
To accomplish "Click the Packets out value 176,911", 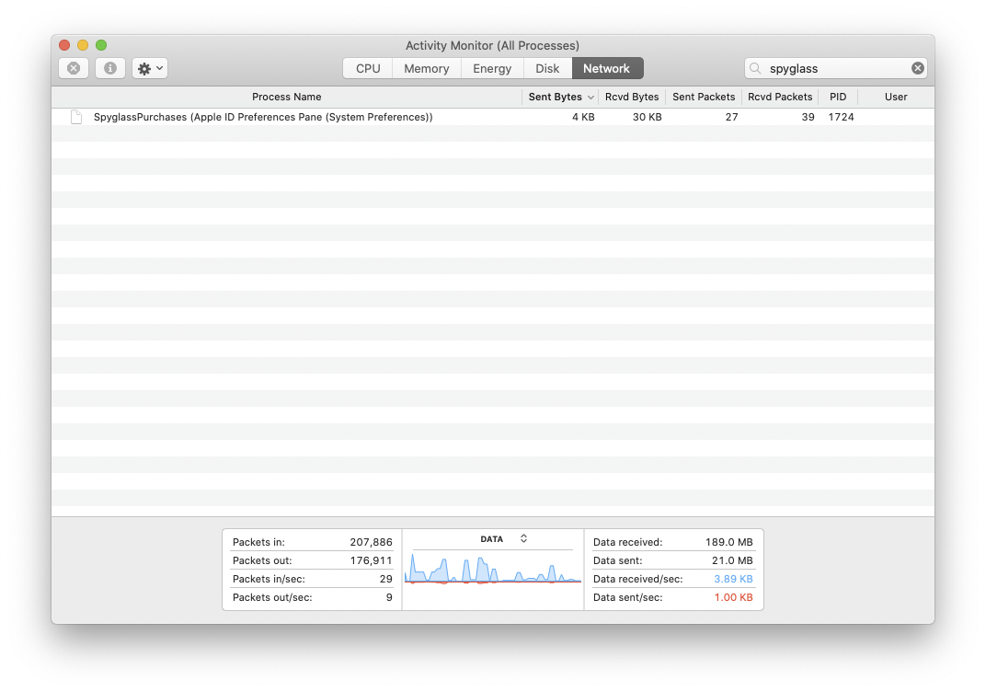I will coord(371,560).
